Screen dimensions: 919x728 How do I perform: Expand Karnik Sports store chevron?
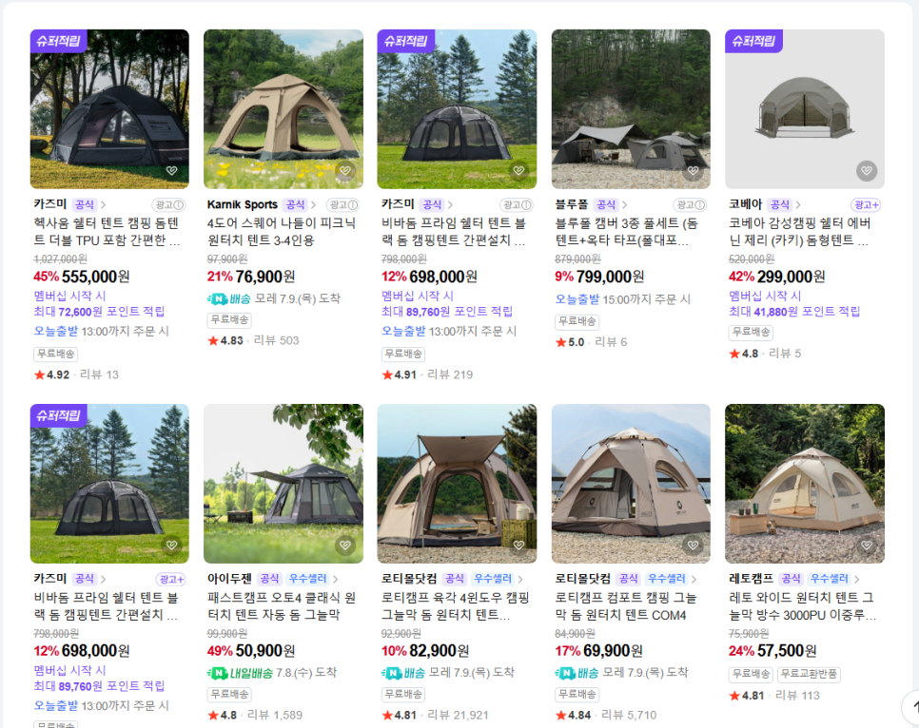[314, 205]
